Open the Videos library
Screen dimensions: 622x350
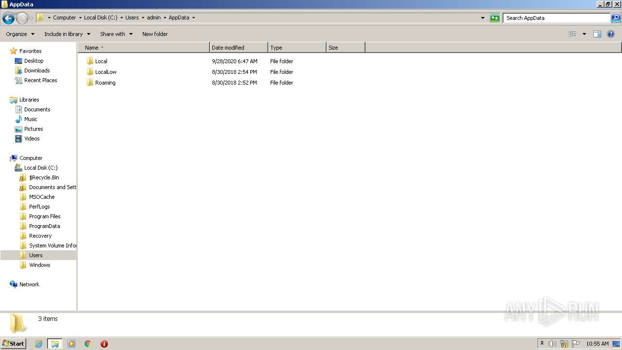pos(32,139)
